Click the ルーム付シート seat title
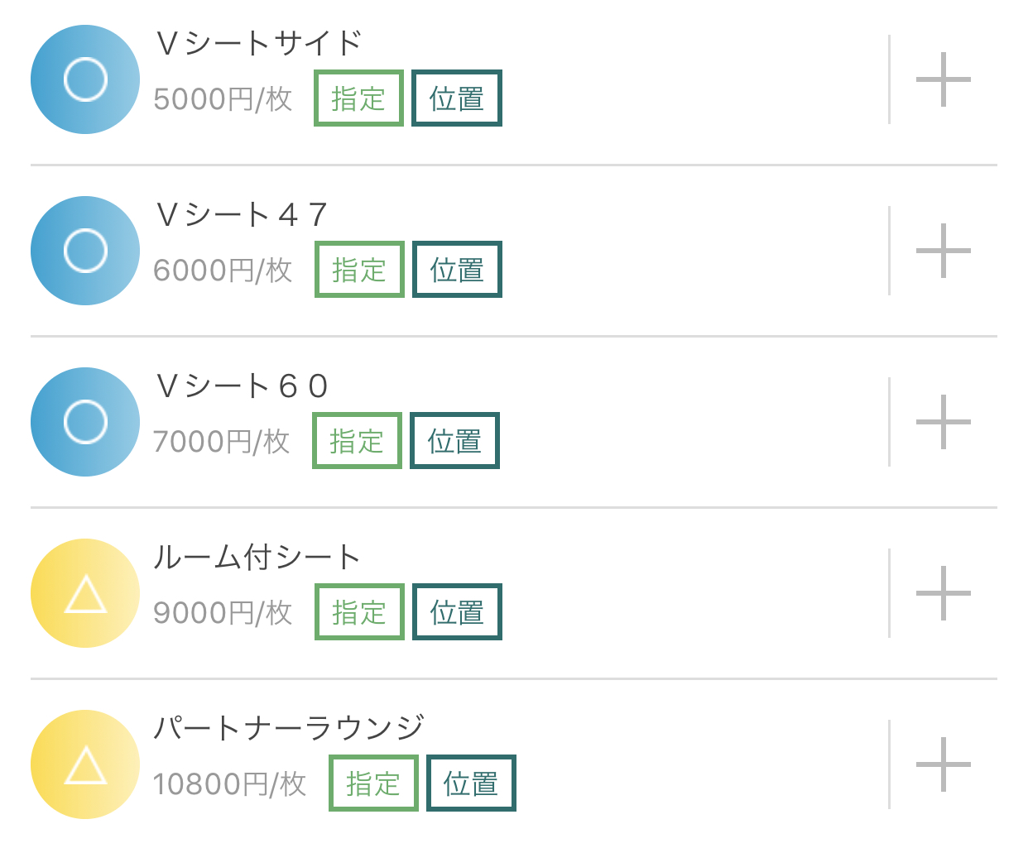The height and width of the screenshot is (848, 1028). tap(257, 557)
